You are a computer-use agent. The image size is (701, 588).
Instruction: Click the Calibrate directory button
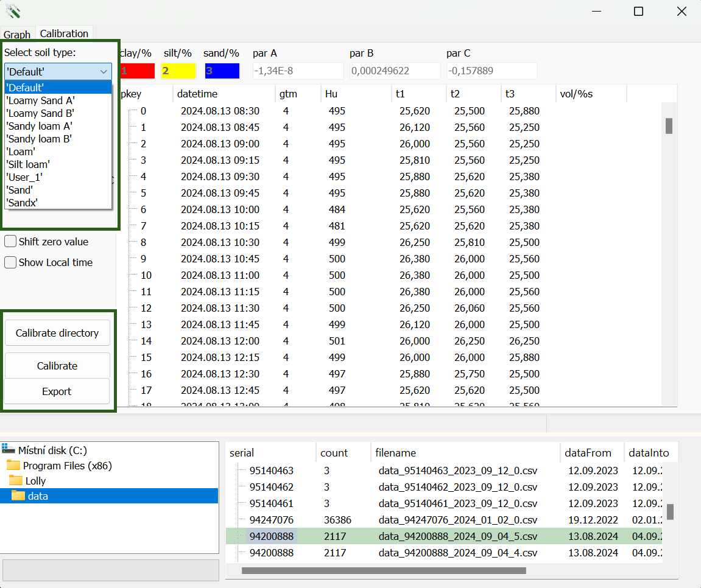coord(57,333)
